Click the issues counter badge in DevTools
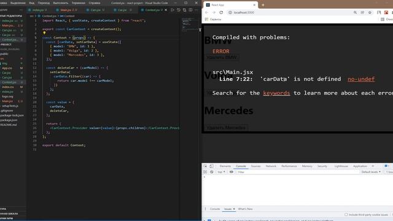This screenshot has width=393, height=221. [x=387, y=166]
